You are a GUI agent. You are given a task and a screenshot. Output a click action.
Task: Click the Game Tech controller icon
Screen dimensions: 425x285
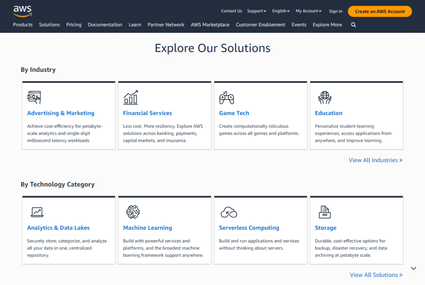tap(227, 97)
